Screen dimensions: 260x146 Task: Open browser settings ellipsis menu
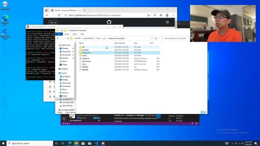pos(173,15)
